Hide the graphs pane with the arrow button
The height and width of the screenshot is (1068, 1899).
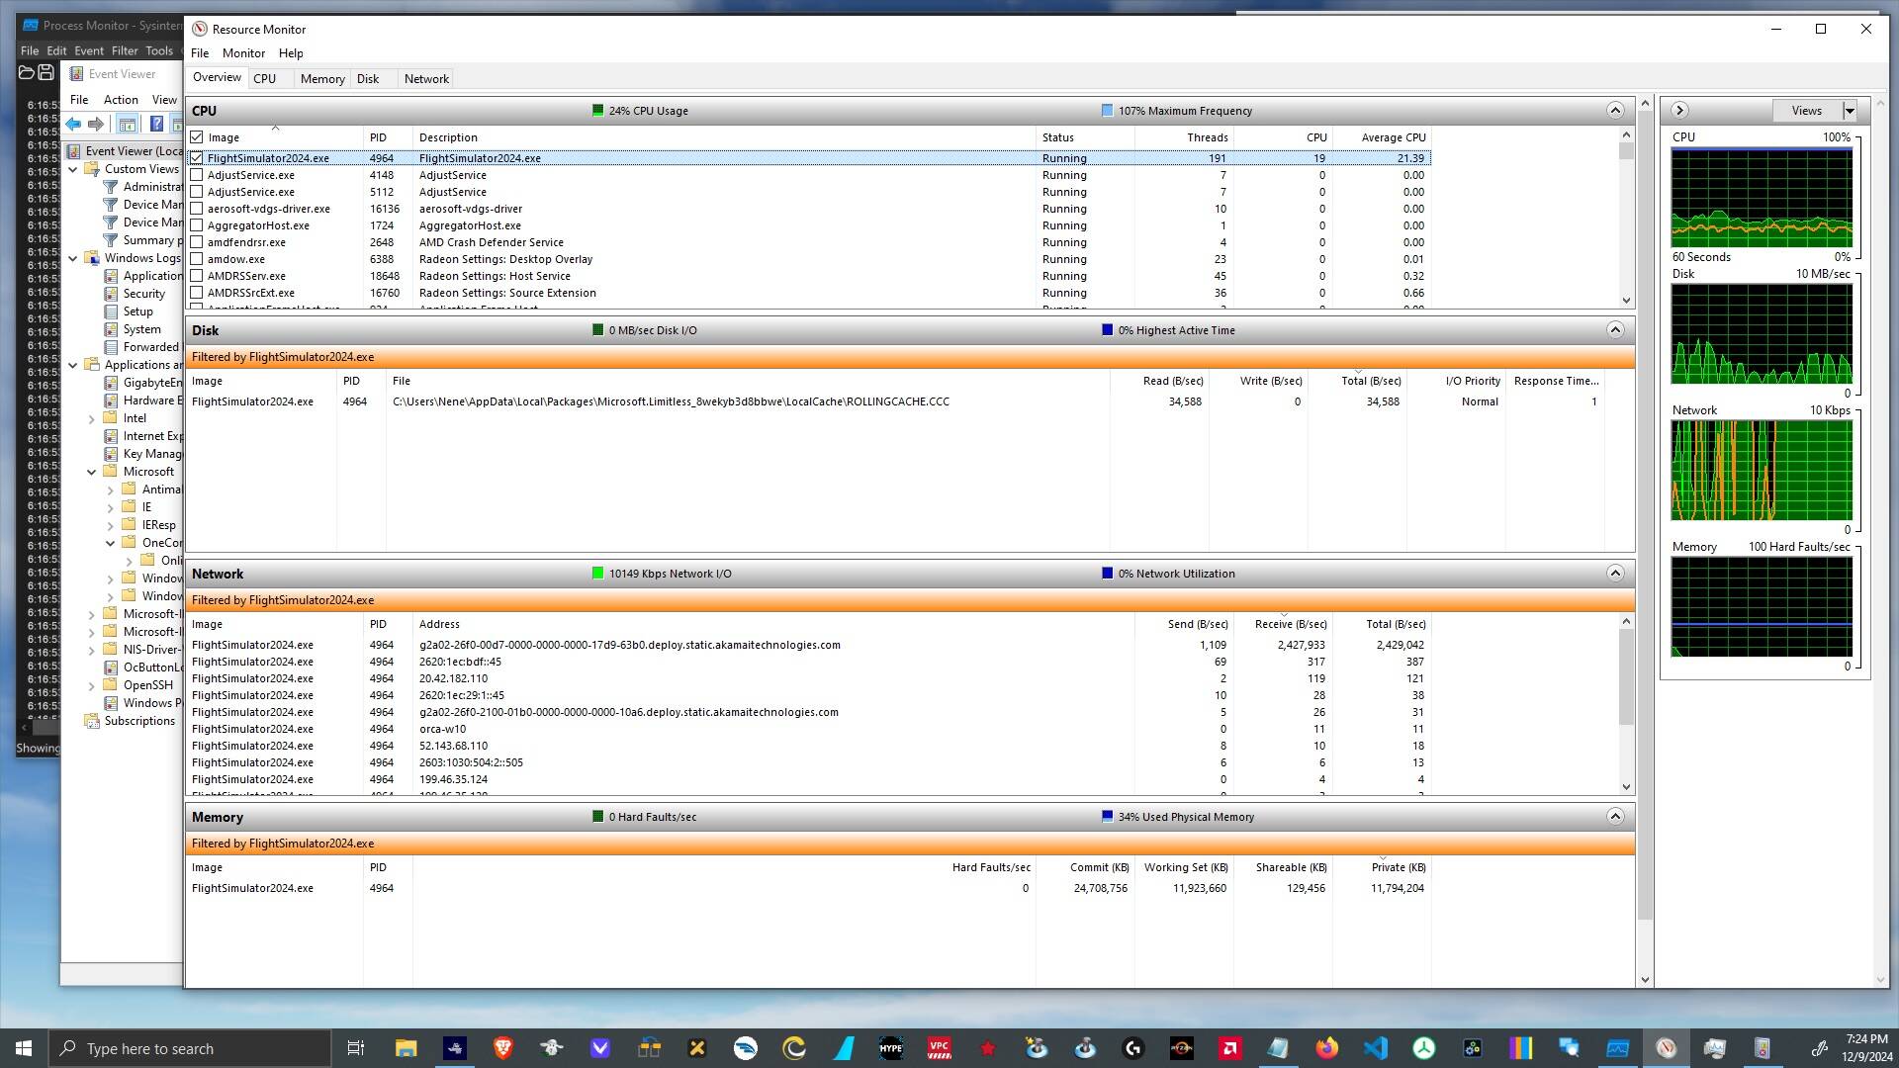1679,111
